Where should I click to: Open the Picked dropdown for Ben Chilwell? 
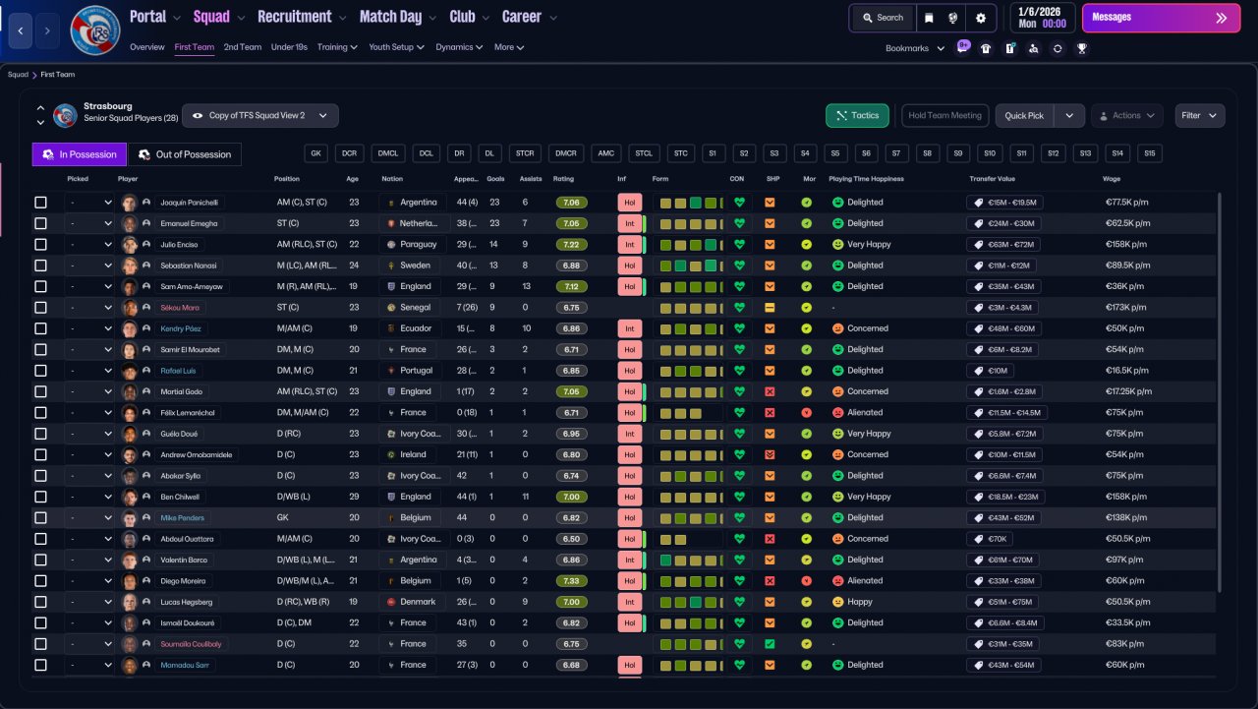(x=90, y=497)
